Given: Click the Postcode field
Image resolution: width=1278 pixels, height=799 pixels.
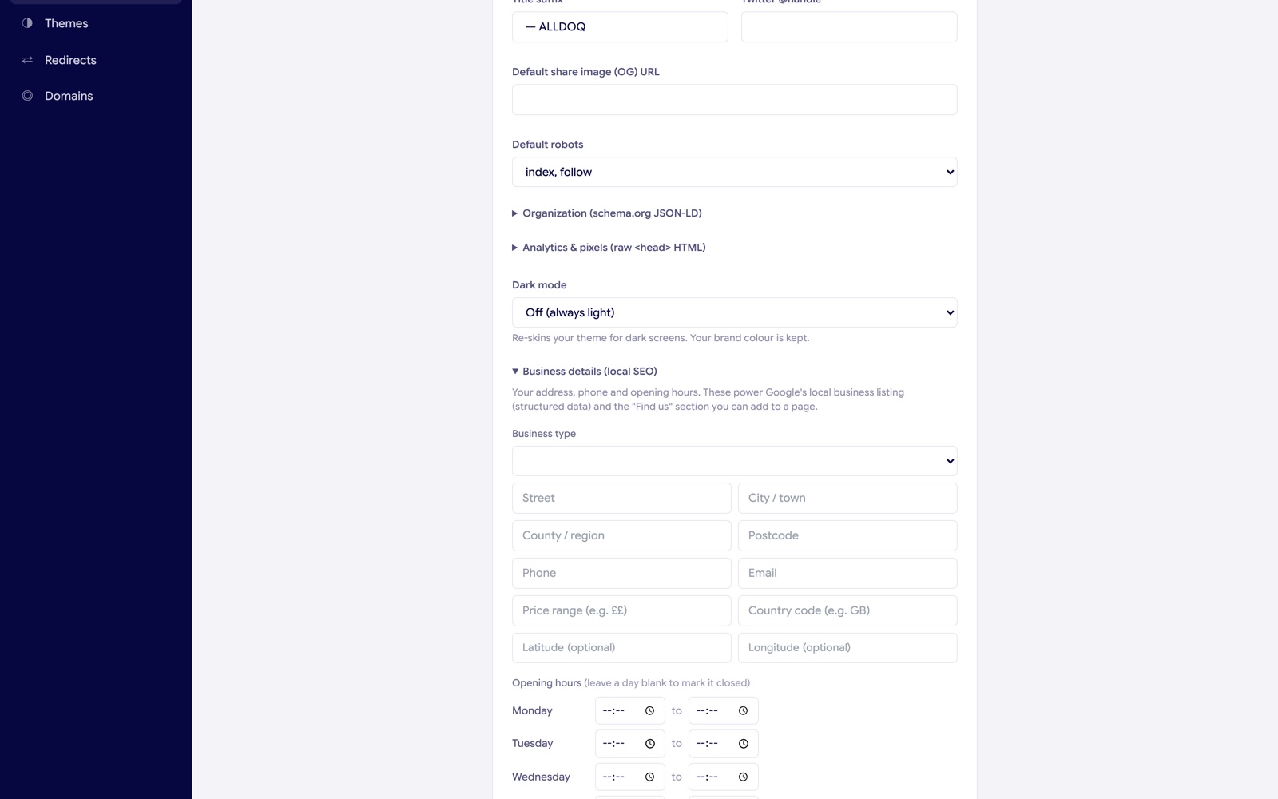Looking at the screenshot, I should click(847, 535).
